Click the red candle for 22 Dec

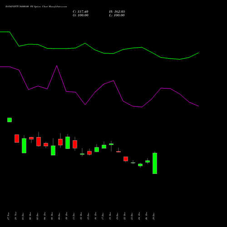coord(126,159)
